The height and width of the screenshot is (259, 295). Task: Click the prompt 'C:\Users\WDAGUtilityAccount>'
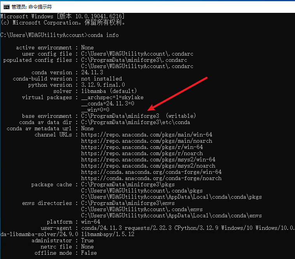coord(44,35)
